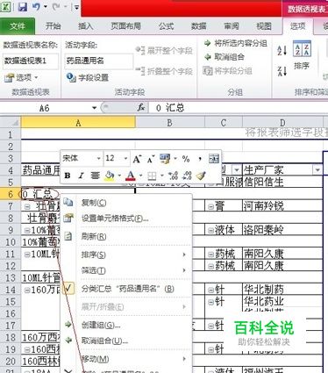
Task: Switch to the 页面布局 tab
Action: pyautogui.click(x=126, y=26)
